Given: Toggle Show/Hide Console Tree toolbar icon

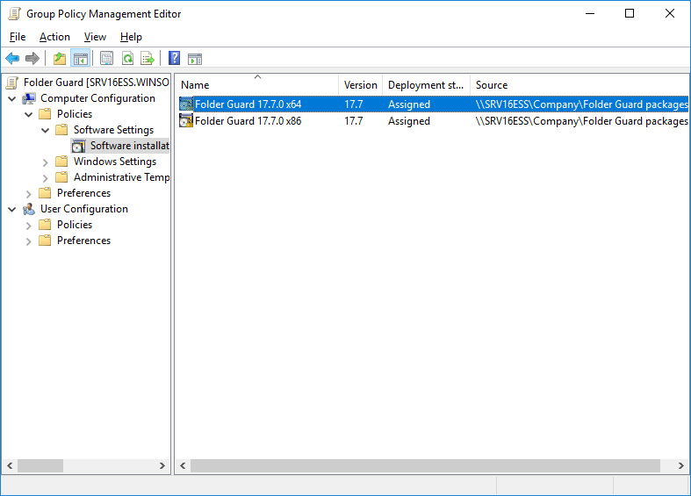Looking at the screenshot, I should [80, 58].
